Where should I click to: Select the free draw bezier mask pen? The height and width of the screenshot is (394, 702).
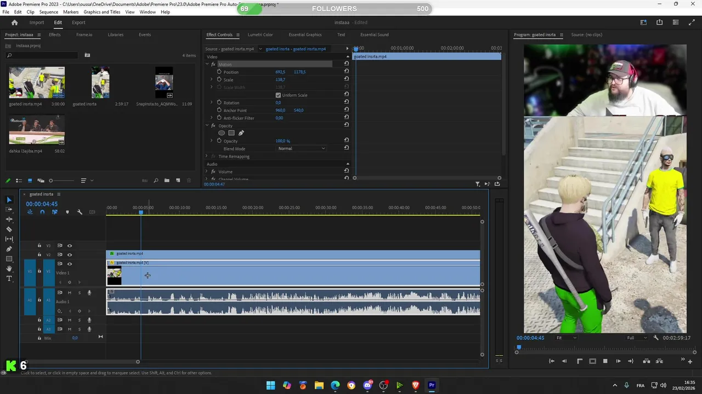point(241,133)
